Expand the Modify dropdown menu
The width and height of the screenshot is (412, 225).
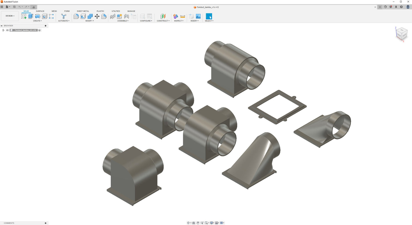pos(90,21)
